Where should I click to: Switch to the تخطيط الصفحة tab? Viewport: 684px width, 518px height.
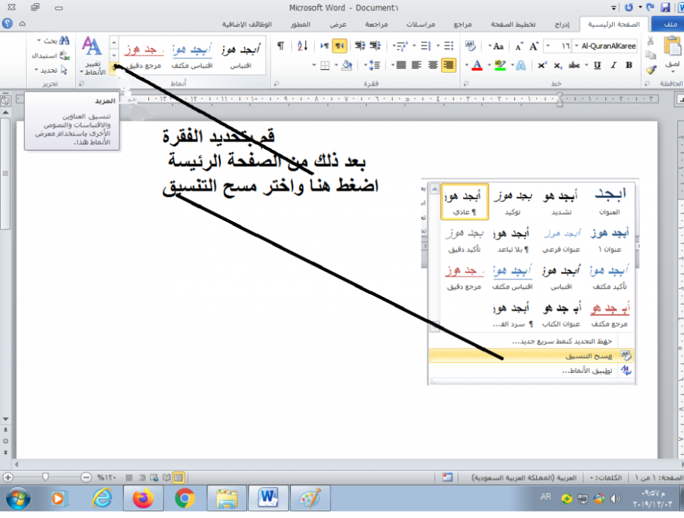(x=513, y=24)
